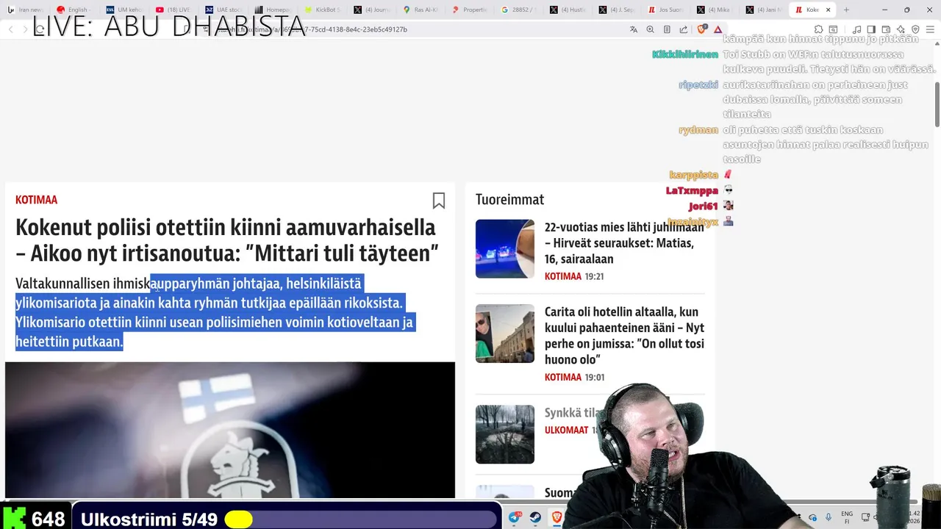Open a new browser tab with plus button

pyautogui.click(x=846, y=10)
